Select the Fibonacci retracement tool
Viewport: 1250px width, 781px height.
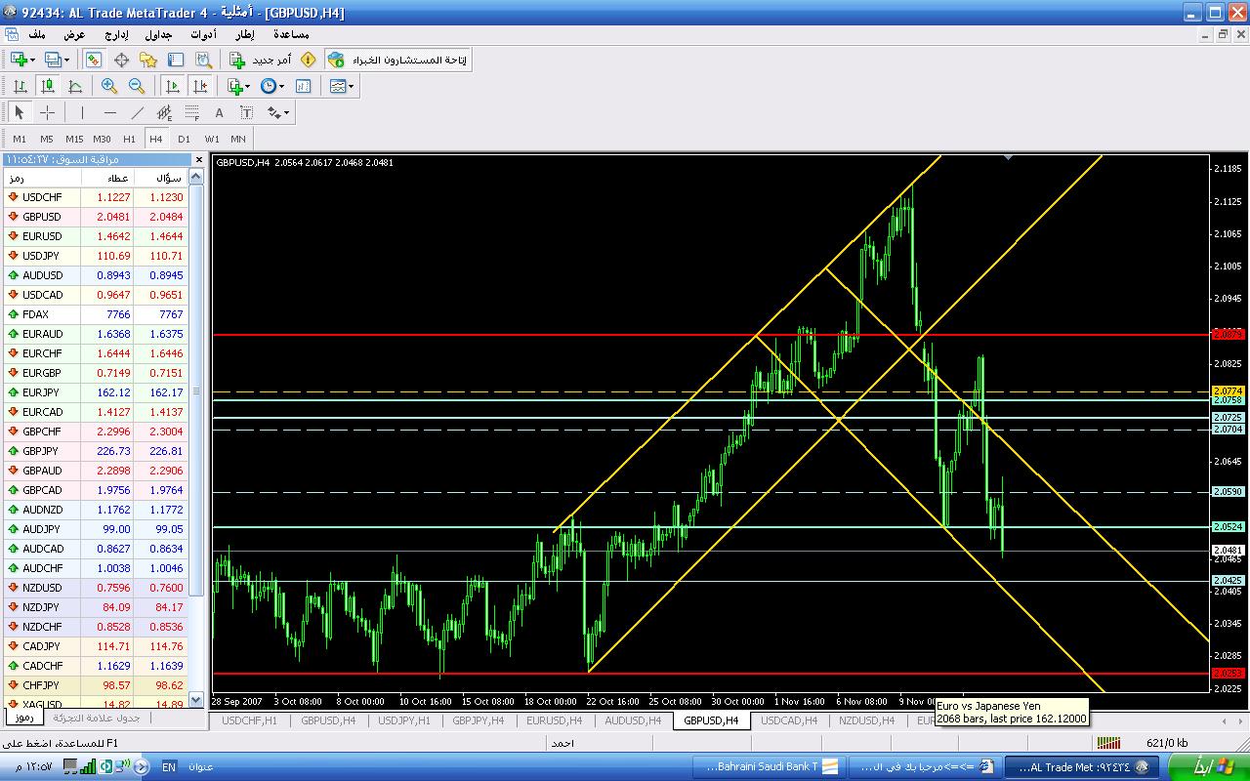click(x=192, y=112)
